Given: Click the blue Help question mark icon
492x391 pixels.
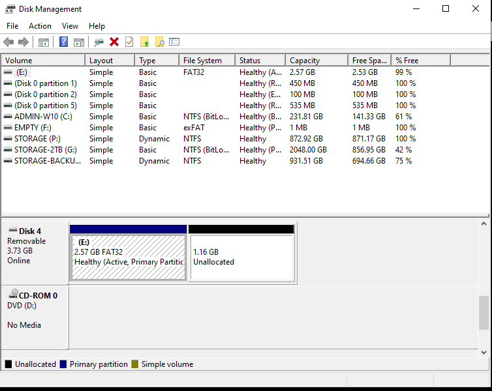Looking at the screenshot, I should 64,42.
